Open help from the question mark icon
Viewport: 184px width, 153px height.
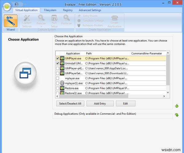(17, 4)
